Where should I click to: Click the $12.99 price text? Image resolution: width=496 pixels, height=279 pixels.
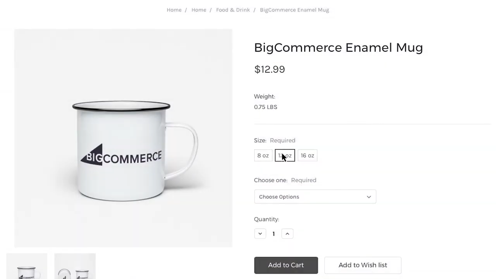[269, 69]
